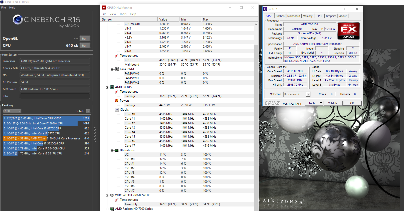Switch to the SPD tab in CPU-Z
The width and height of the screenshot is (404, 211).
click(319, 16)
